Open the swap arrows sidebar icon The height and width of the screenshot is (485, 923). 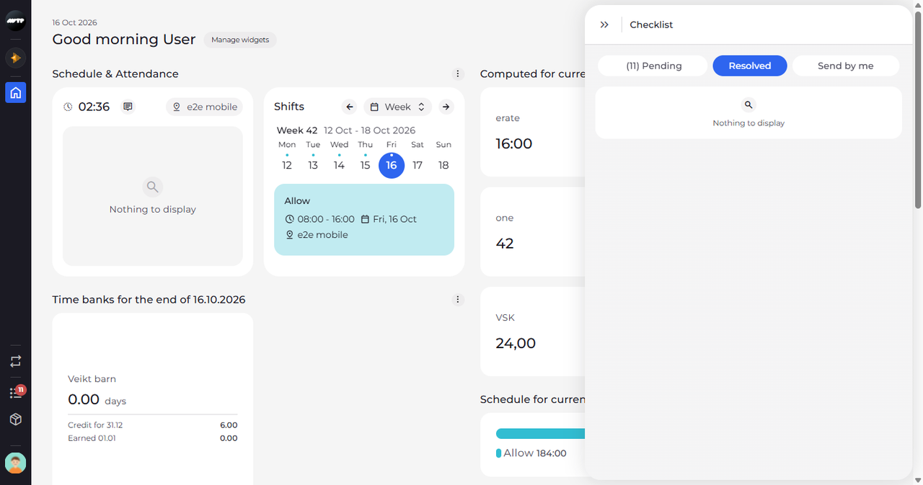point(16,361)
